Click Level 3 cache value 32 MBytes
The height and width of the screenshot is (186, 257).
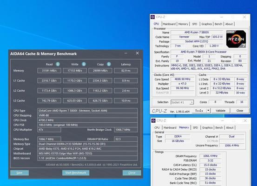click(x=222, y=93)
